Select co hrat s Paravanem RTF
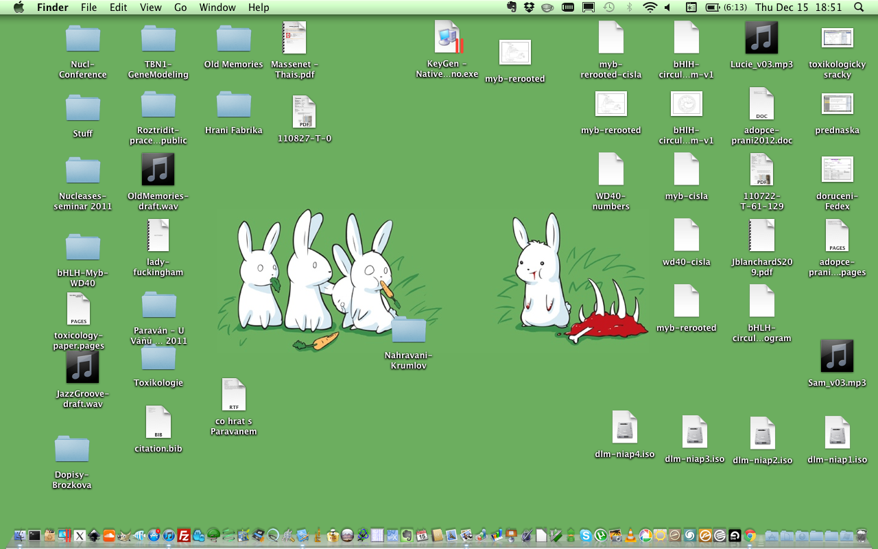The height and width of the screenshot is (549, 878). [234, 395]
